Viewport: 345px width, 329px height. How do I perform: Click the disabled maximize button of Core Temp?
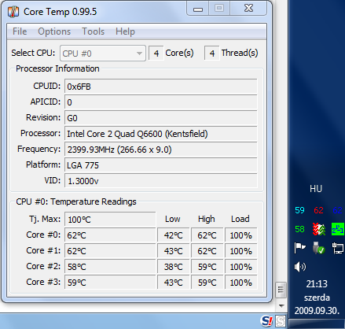click(x=219, y=9)
